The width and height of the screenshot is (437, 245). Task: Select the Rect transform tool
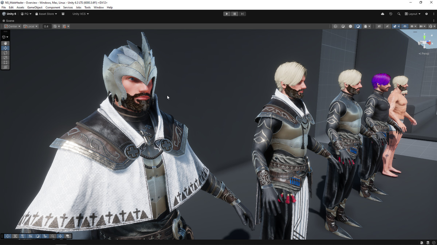click(5, 62)
